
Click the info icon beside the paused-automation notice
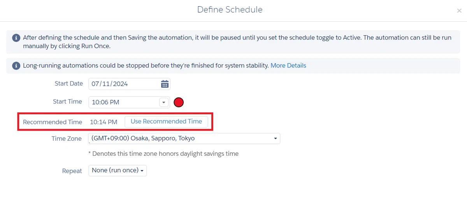coord(16,38)
